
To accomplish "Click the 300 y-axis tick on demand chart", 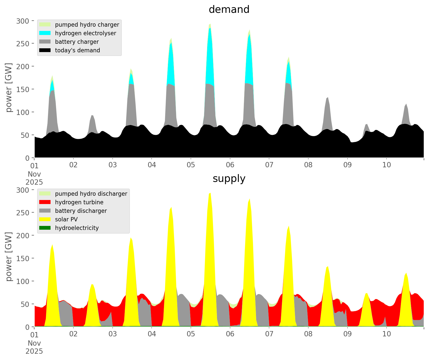I will 22,21.
